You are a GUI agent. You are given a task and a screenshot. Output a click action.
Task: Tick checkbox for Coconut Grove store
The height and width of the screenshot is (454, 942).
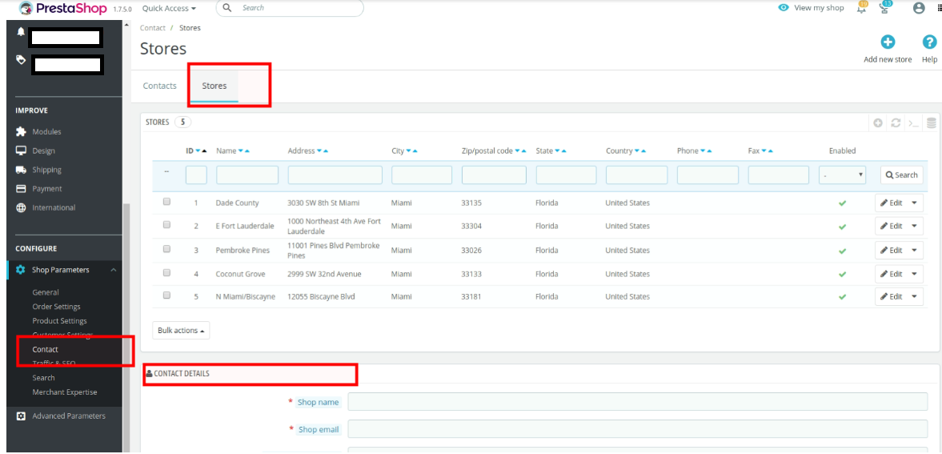[167, 272]
